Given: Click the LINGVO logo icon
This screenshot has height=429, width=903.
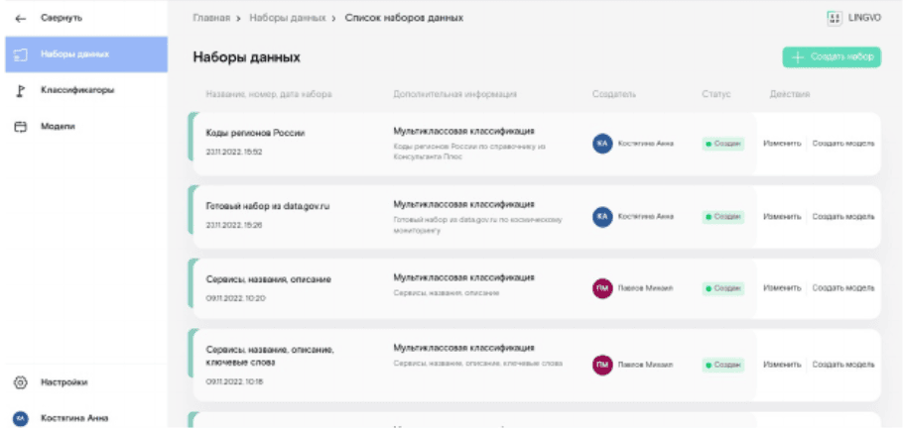Looking at the screenshot, I should pyautogui.click(x=835, y=18).
